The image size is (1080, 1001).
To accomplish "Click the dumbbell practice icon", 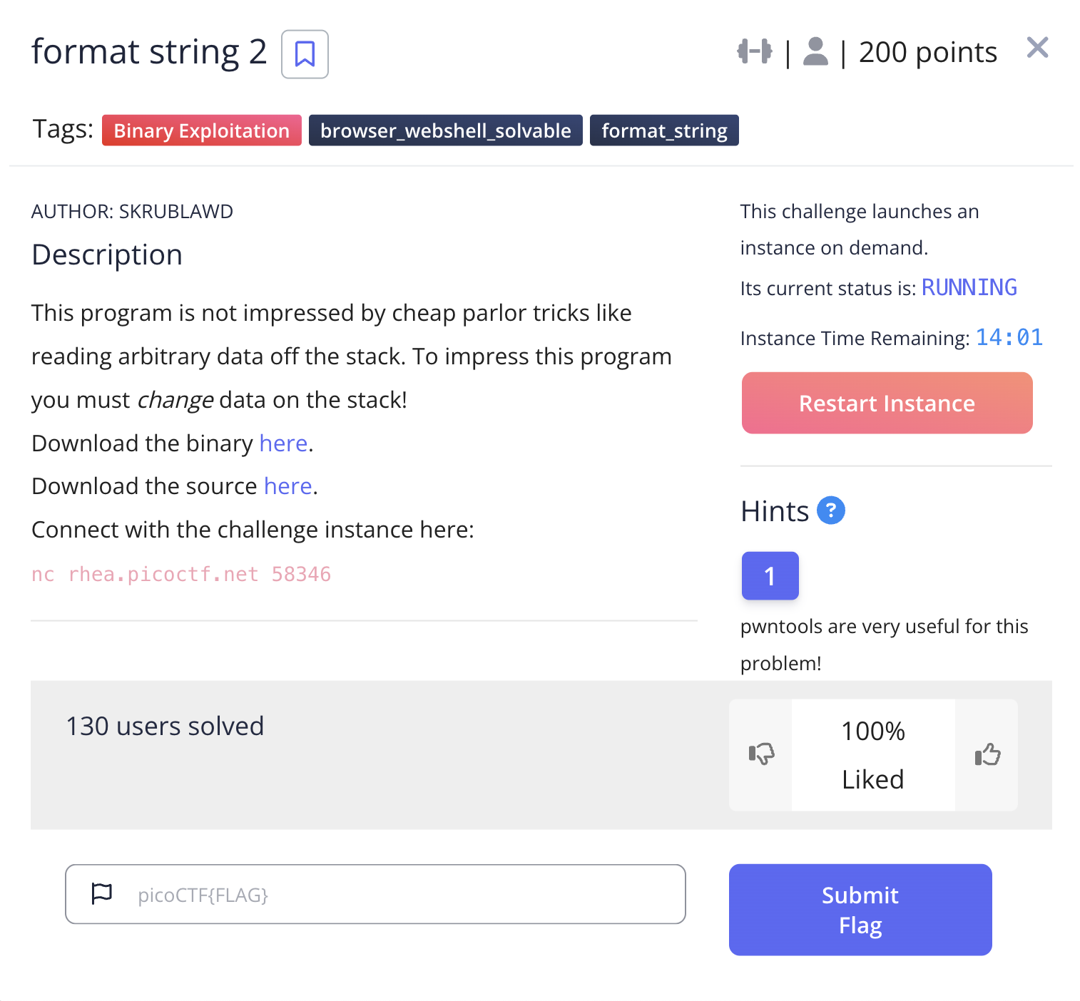I will [x=754, y=51].
